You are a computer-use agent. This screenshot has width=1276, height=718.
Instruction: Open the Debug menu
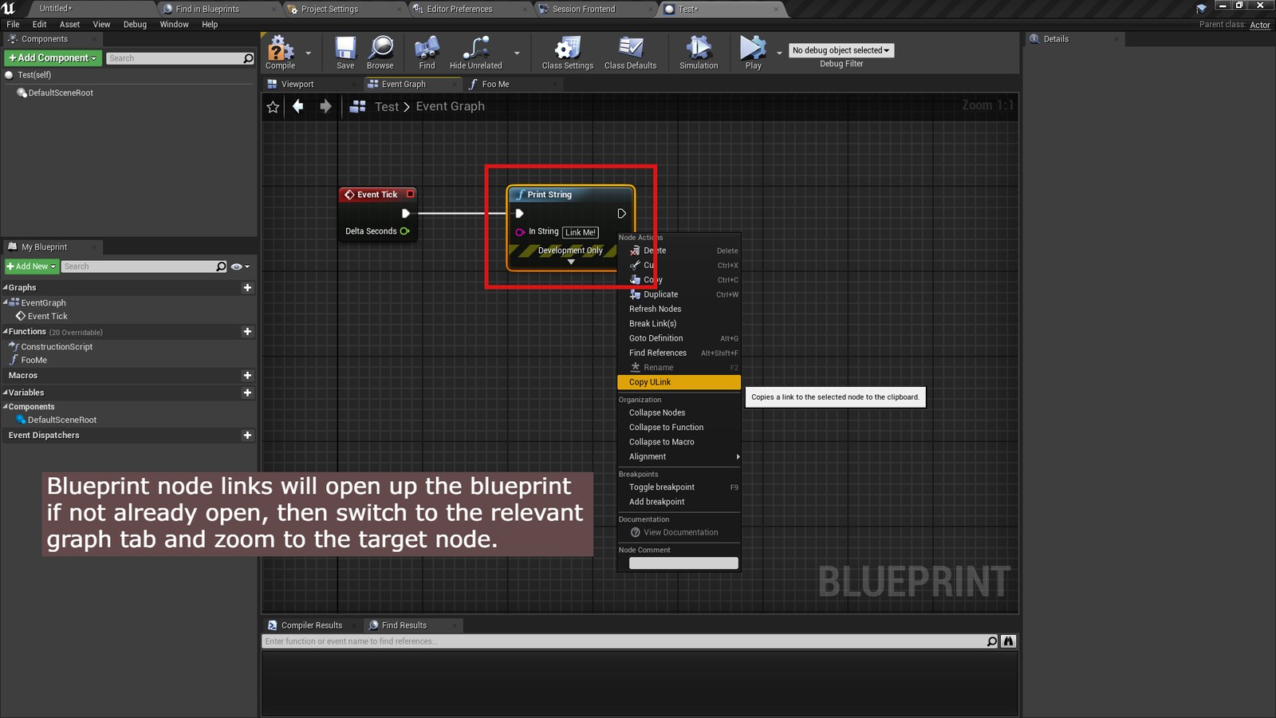click(x=135, y=24)
